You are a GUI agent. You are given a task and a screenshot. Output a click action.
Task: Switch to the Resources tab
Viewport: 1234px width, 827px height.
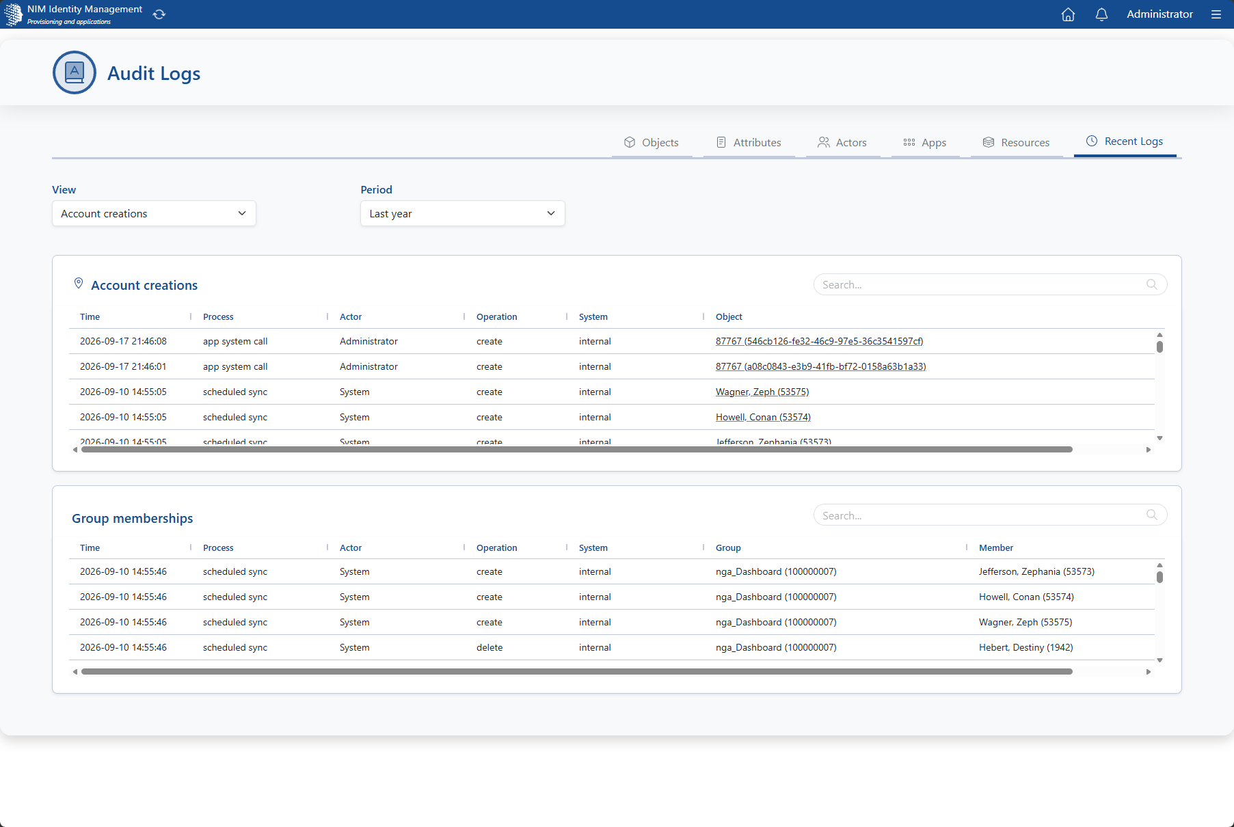[x=1016, y=142]
